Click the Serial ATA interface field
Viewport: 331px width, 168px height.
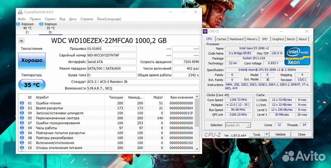click(x=112, y=62)
